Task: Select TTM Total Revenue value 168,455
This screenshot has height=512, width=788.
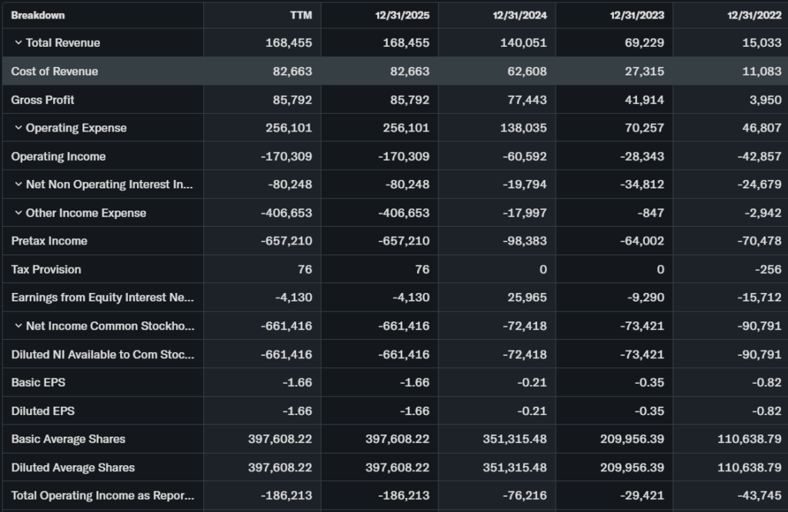Action: tap(289, 43)
